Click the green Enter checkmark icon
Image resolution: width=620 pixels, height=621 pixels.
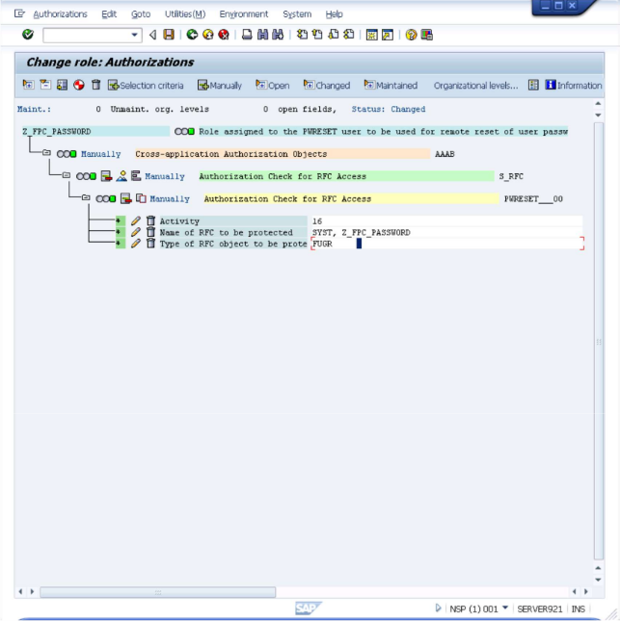[x=28, y=35]
